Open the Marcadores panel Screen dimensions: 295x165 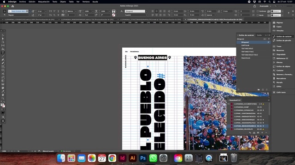[279, 78]
